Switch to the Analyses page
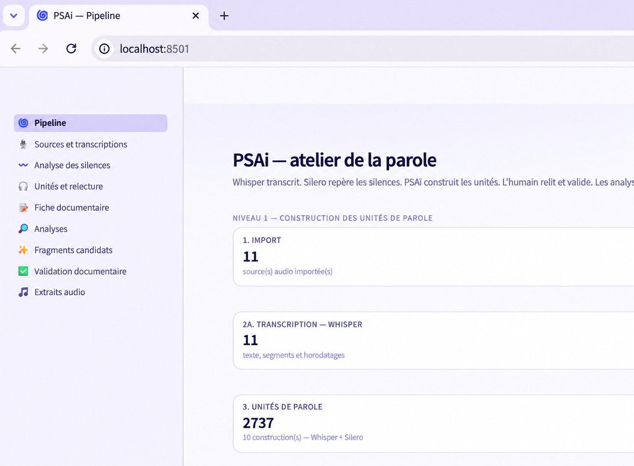This screenshot has width=634, height=466. click(91, 229)
